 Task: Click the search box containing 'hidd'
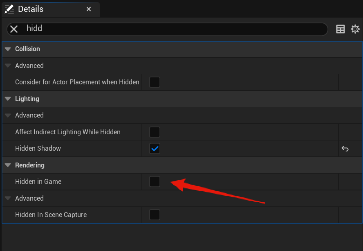tap(172, 29)
